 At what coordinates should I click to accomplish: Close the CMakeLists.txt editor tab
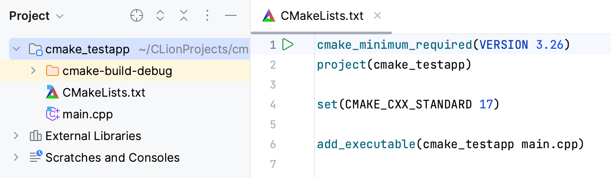click(377, 16)
